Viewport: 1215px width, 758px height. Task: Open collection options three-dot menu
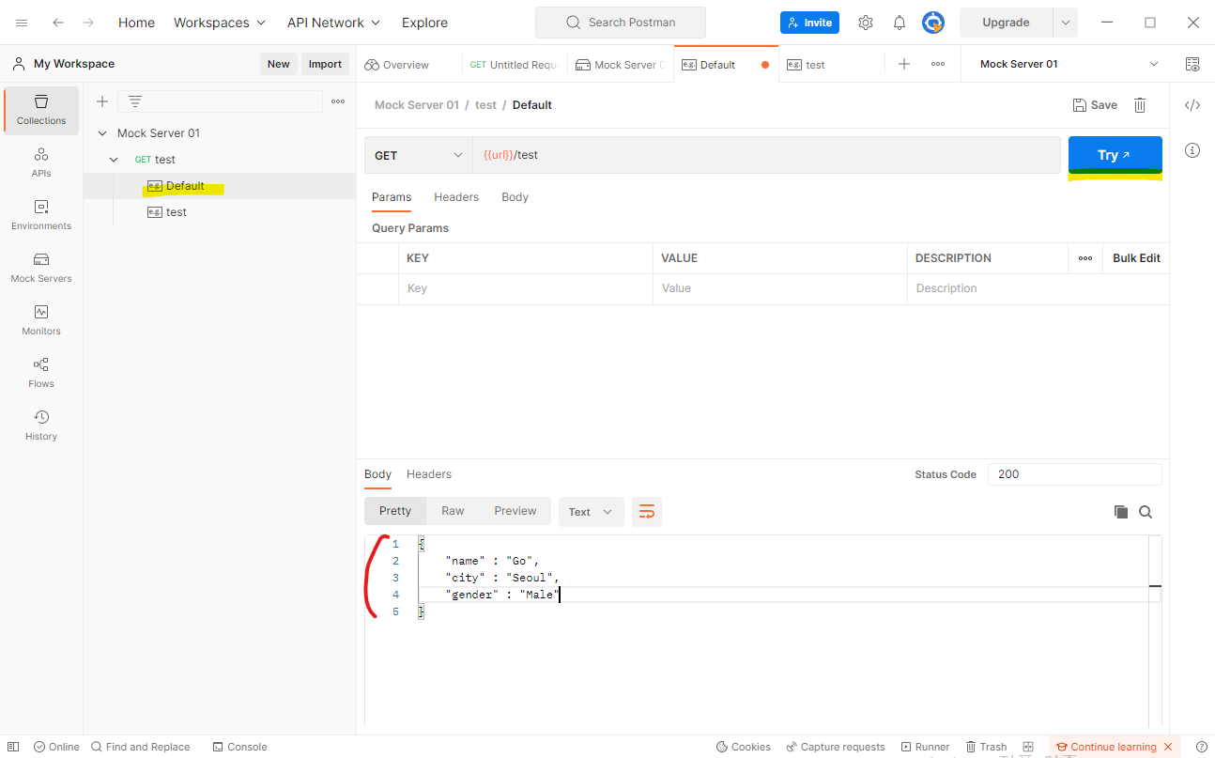tap(338, 101)
